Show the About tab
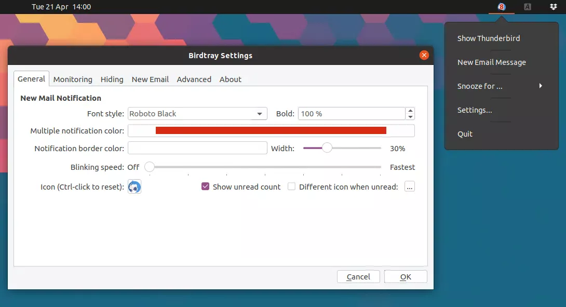The width and height of the screenshot is (566, 307). (231, 79)
